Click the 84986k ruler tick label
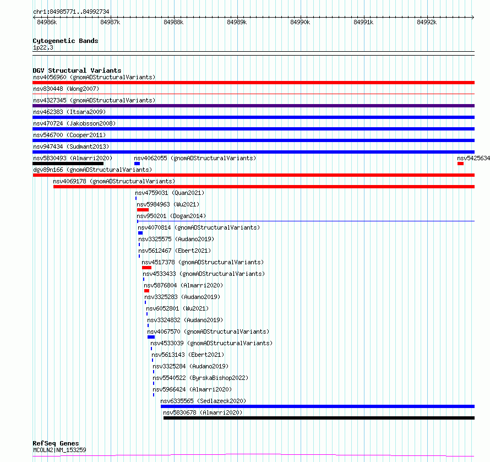The height and width of the screenshot is (462, 490). tap(47, 22)
